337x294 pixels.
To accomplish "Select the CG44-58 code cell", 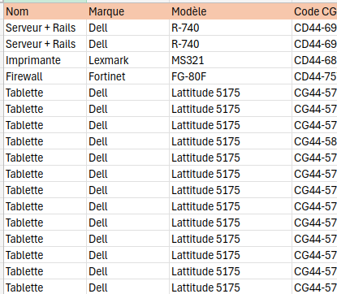I will tap(314, 141).
